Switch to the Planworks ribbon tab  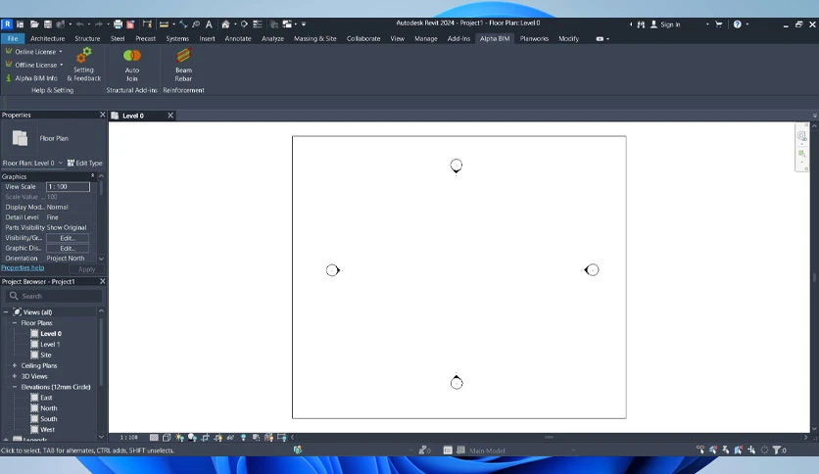tap(534, 38)
